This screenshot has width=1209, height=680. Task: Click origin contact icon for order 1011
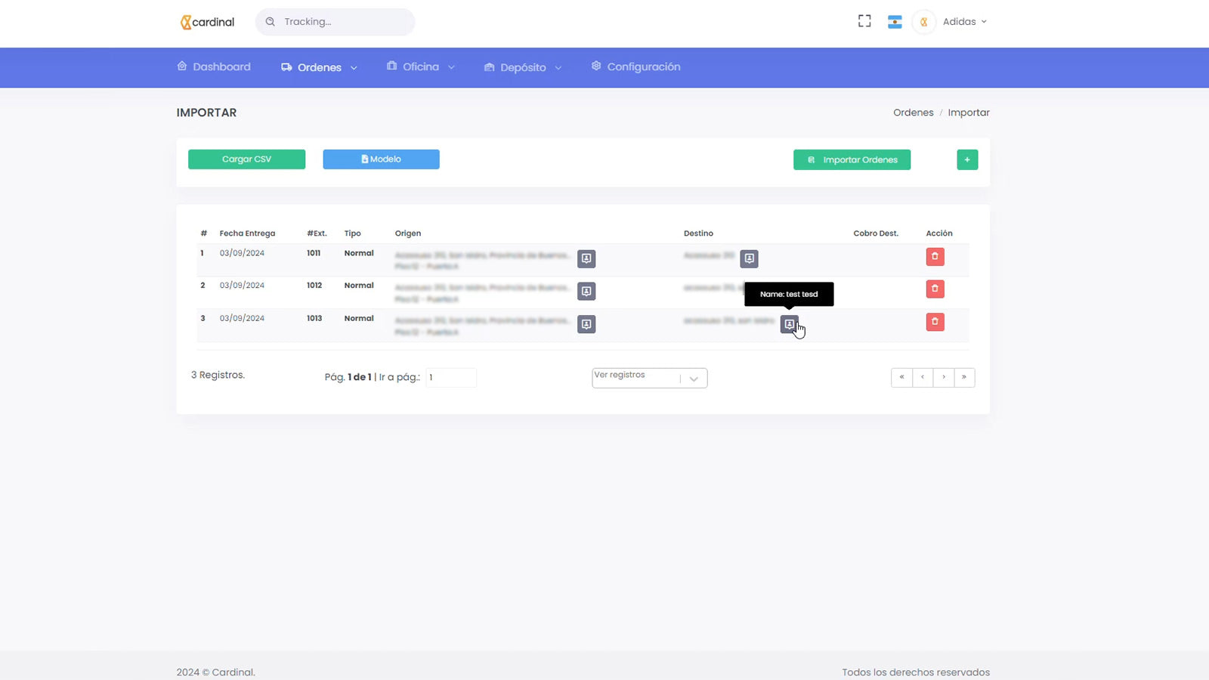586,258
